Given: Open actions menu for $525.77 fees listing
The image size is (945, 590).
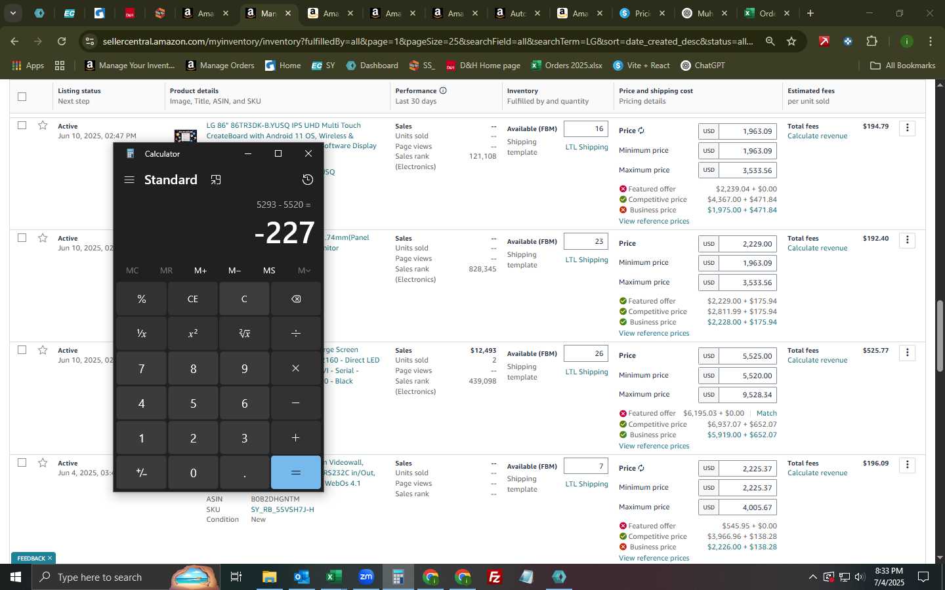Looking at the screenshot, I should click(908, 353).
